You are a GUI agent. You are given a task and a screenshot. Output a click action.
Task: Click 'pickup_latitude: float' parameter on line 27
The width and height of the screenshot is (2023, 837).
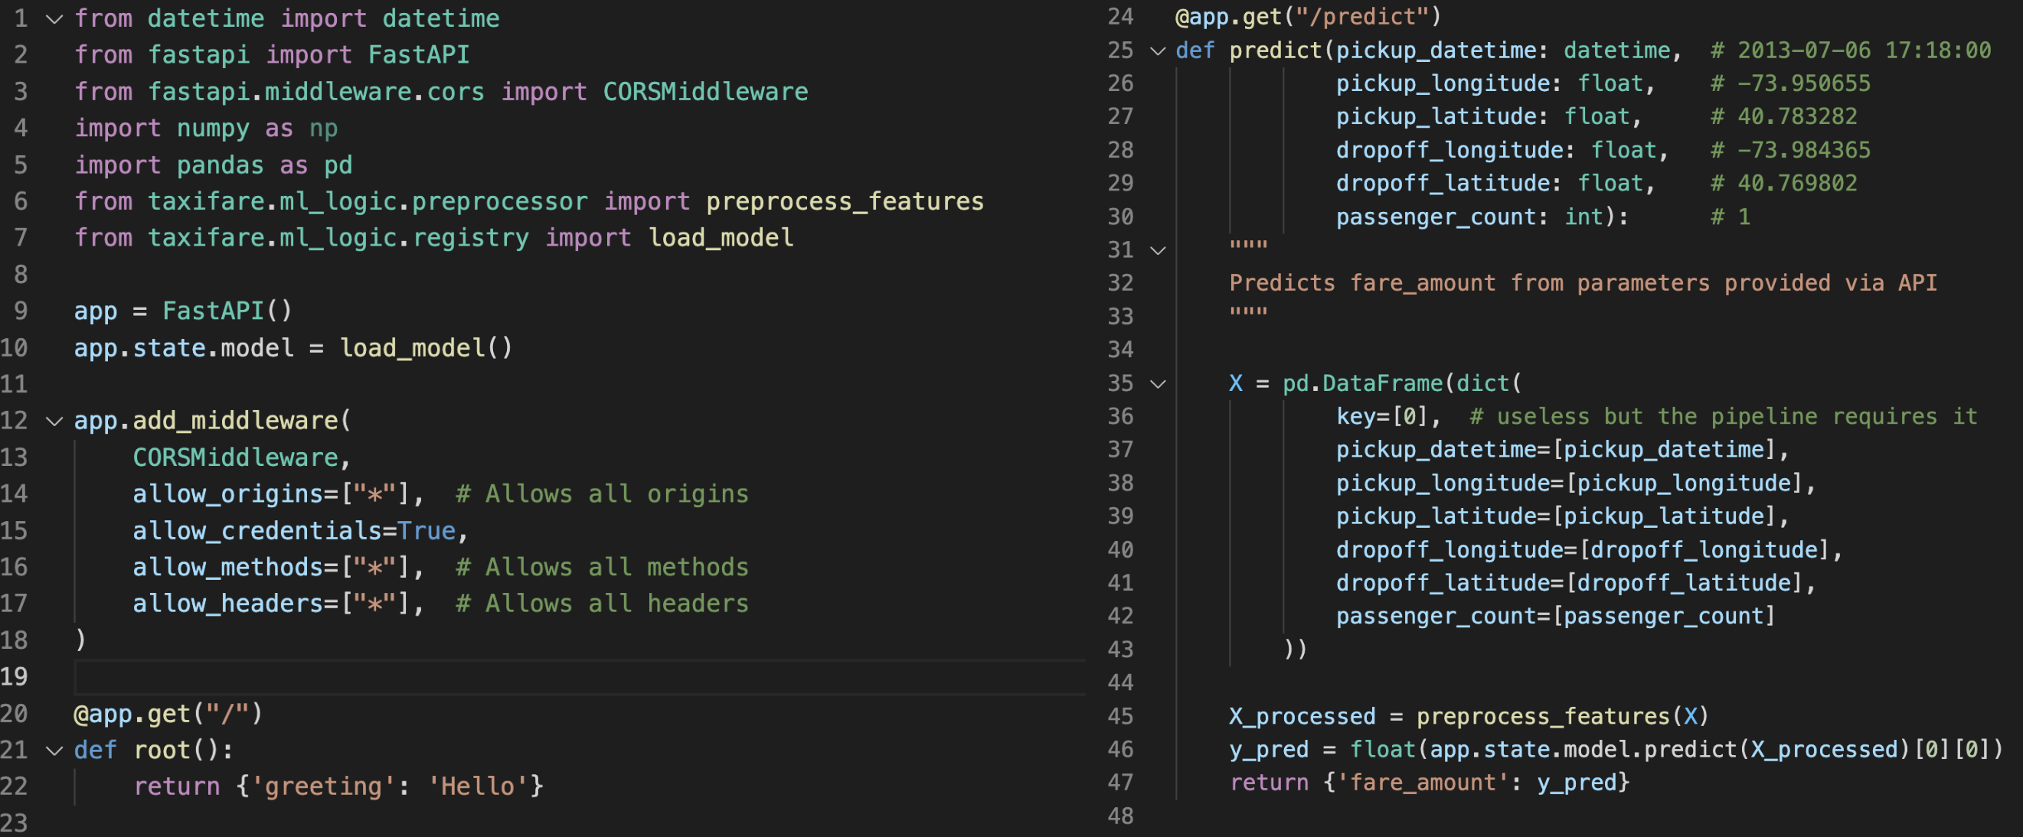(x=1482, y=117)
